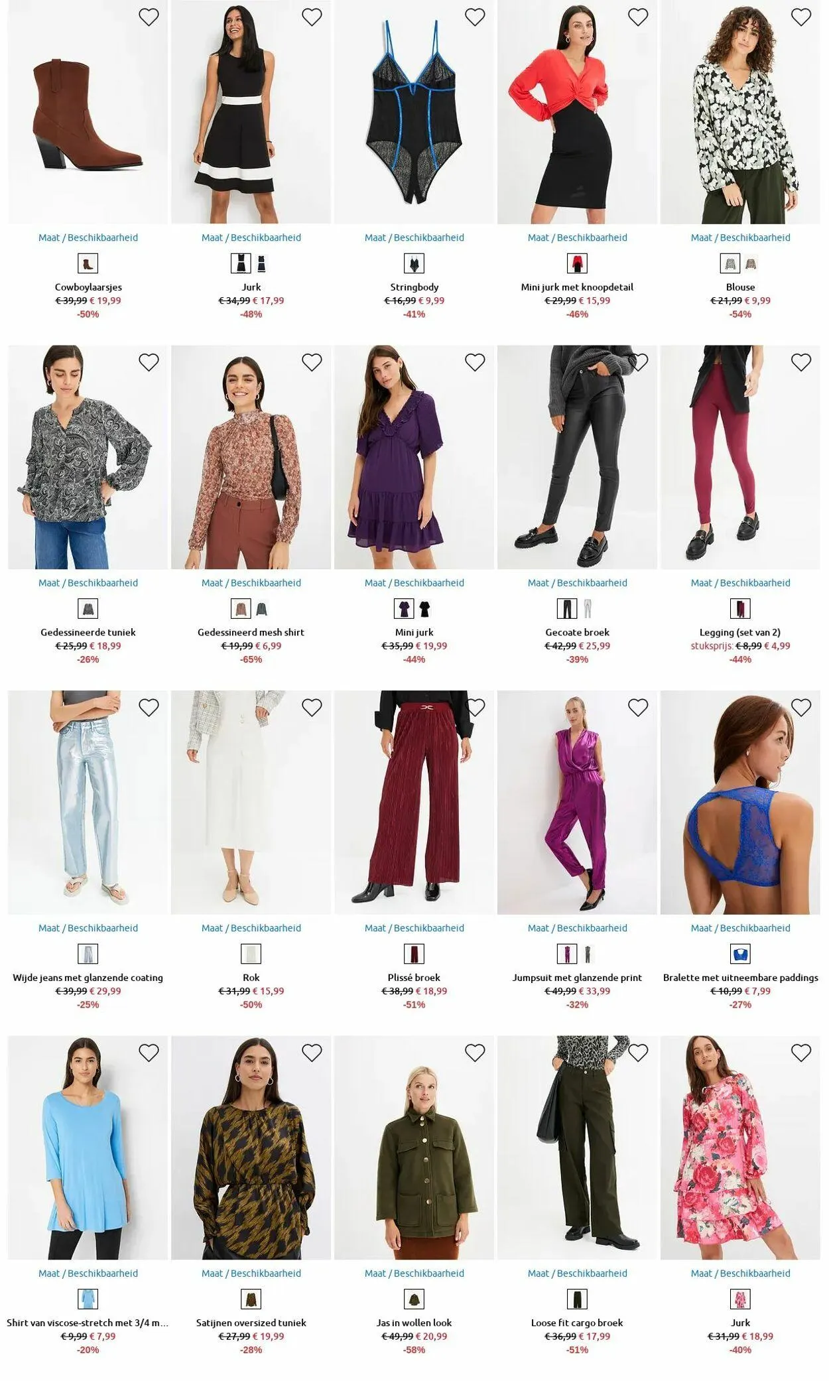Favorite the Jas in wollen look
Image resolution: width=829 pixels, height=1381 pixels.
click(x=475, y=1053)
